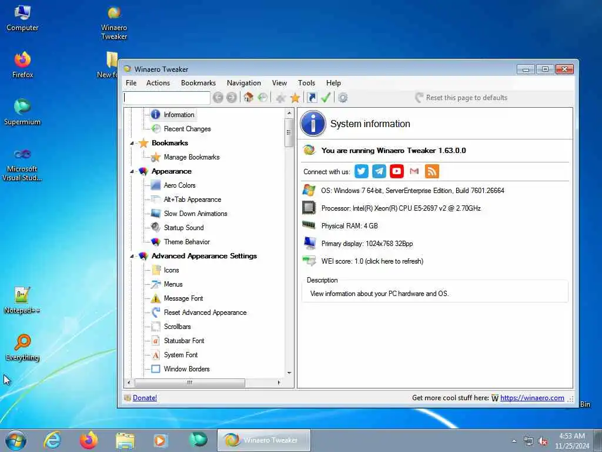602x452 pixels.
Task: Click the Aero Colors tree icon
Action: coord(155,185)
